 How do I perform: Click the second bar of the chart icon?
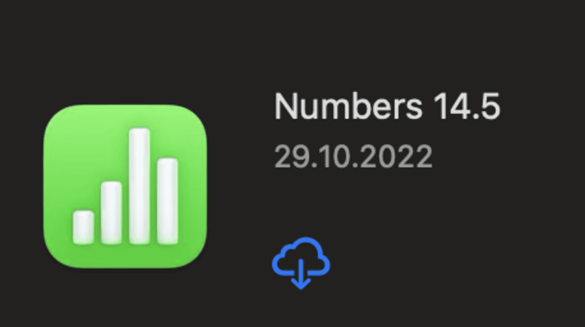[112, 212]
